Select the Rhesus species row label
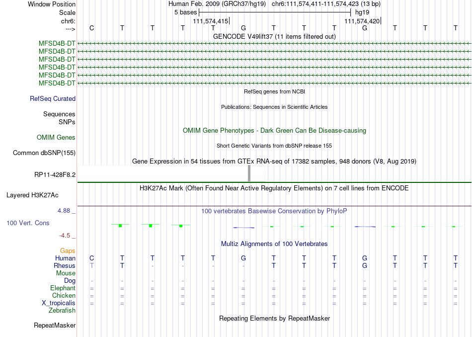This screenshot has width=472, height=337. point(65,265)
